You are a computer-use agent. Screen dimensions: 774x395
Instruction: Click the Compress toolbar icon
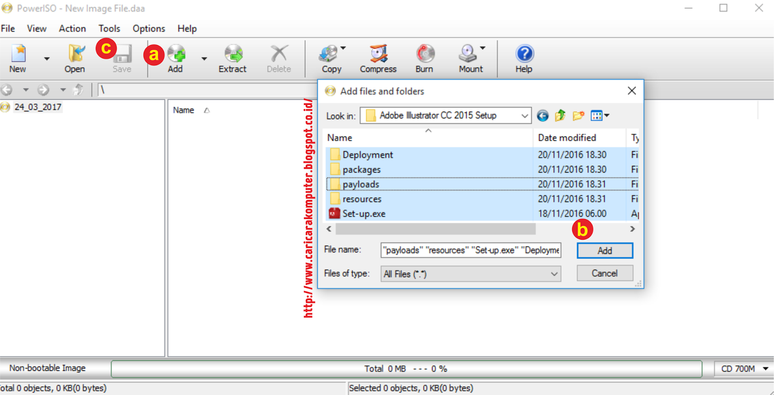click(x=378, y=54)
